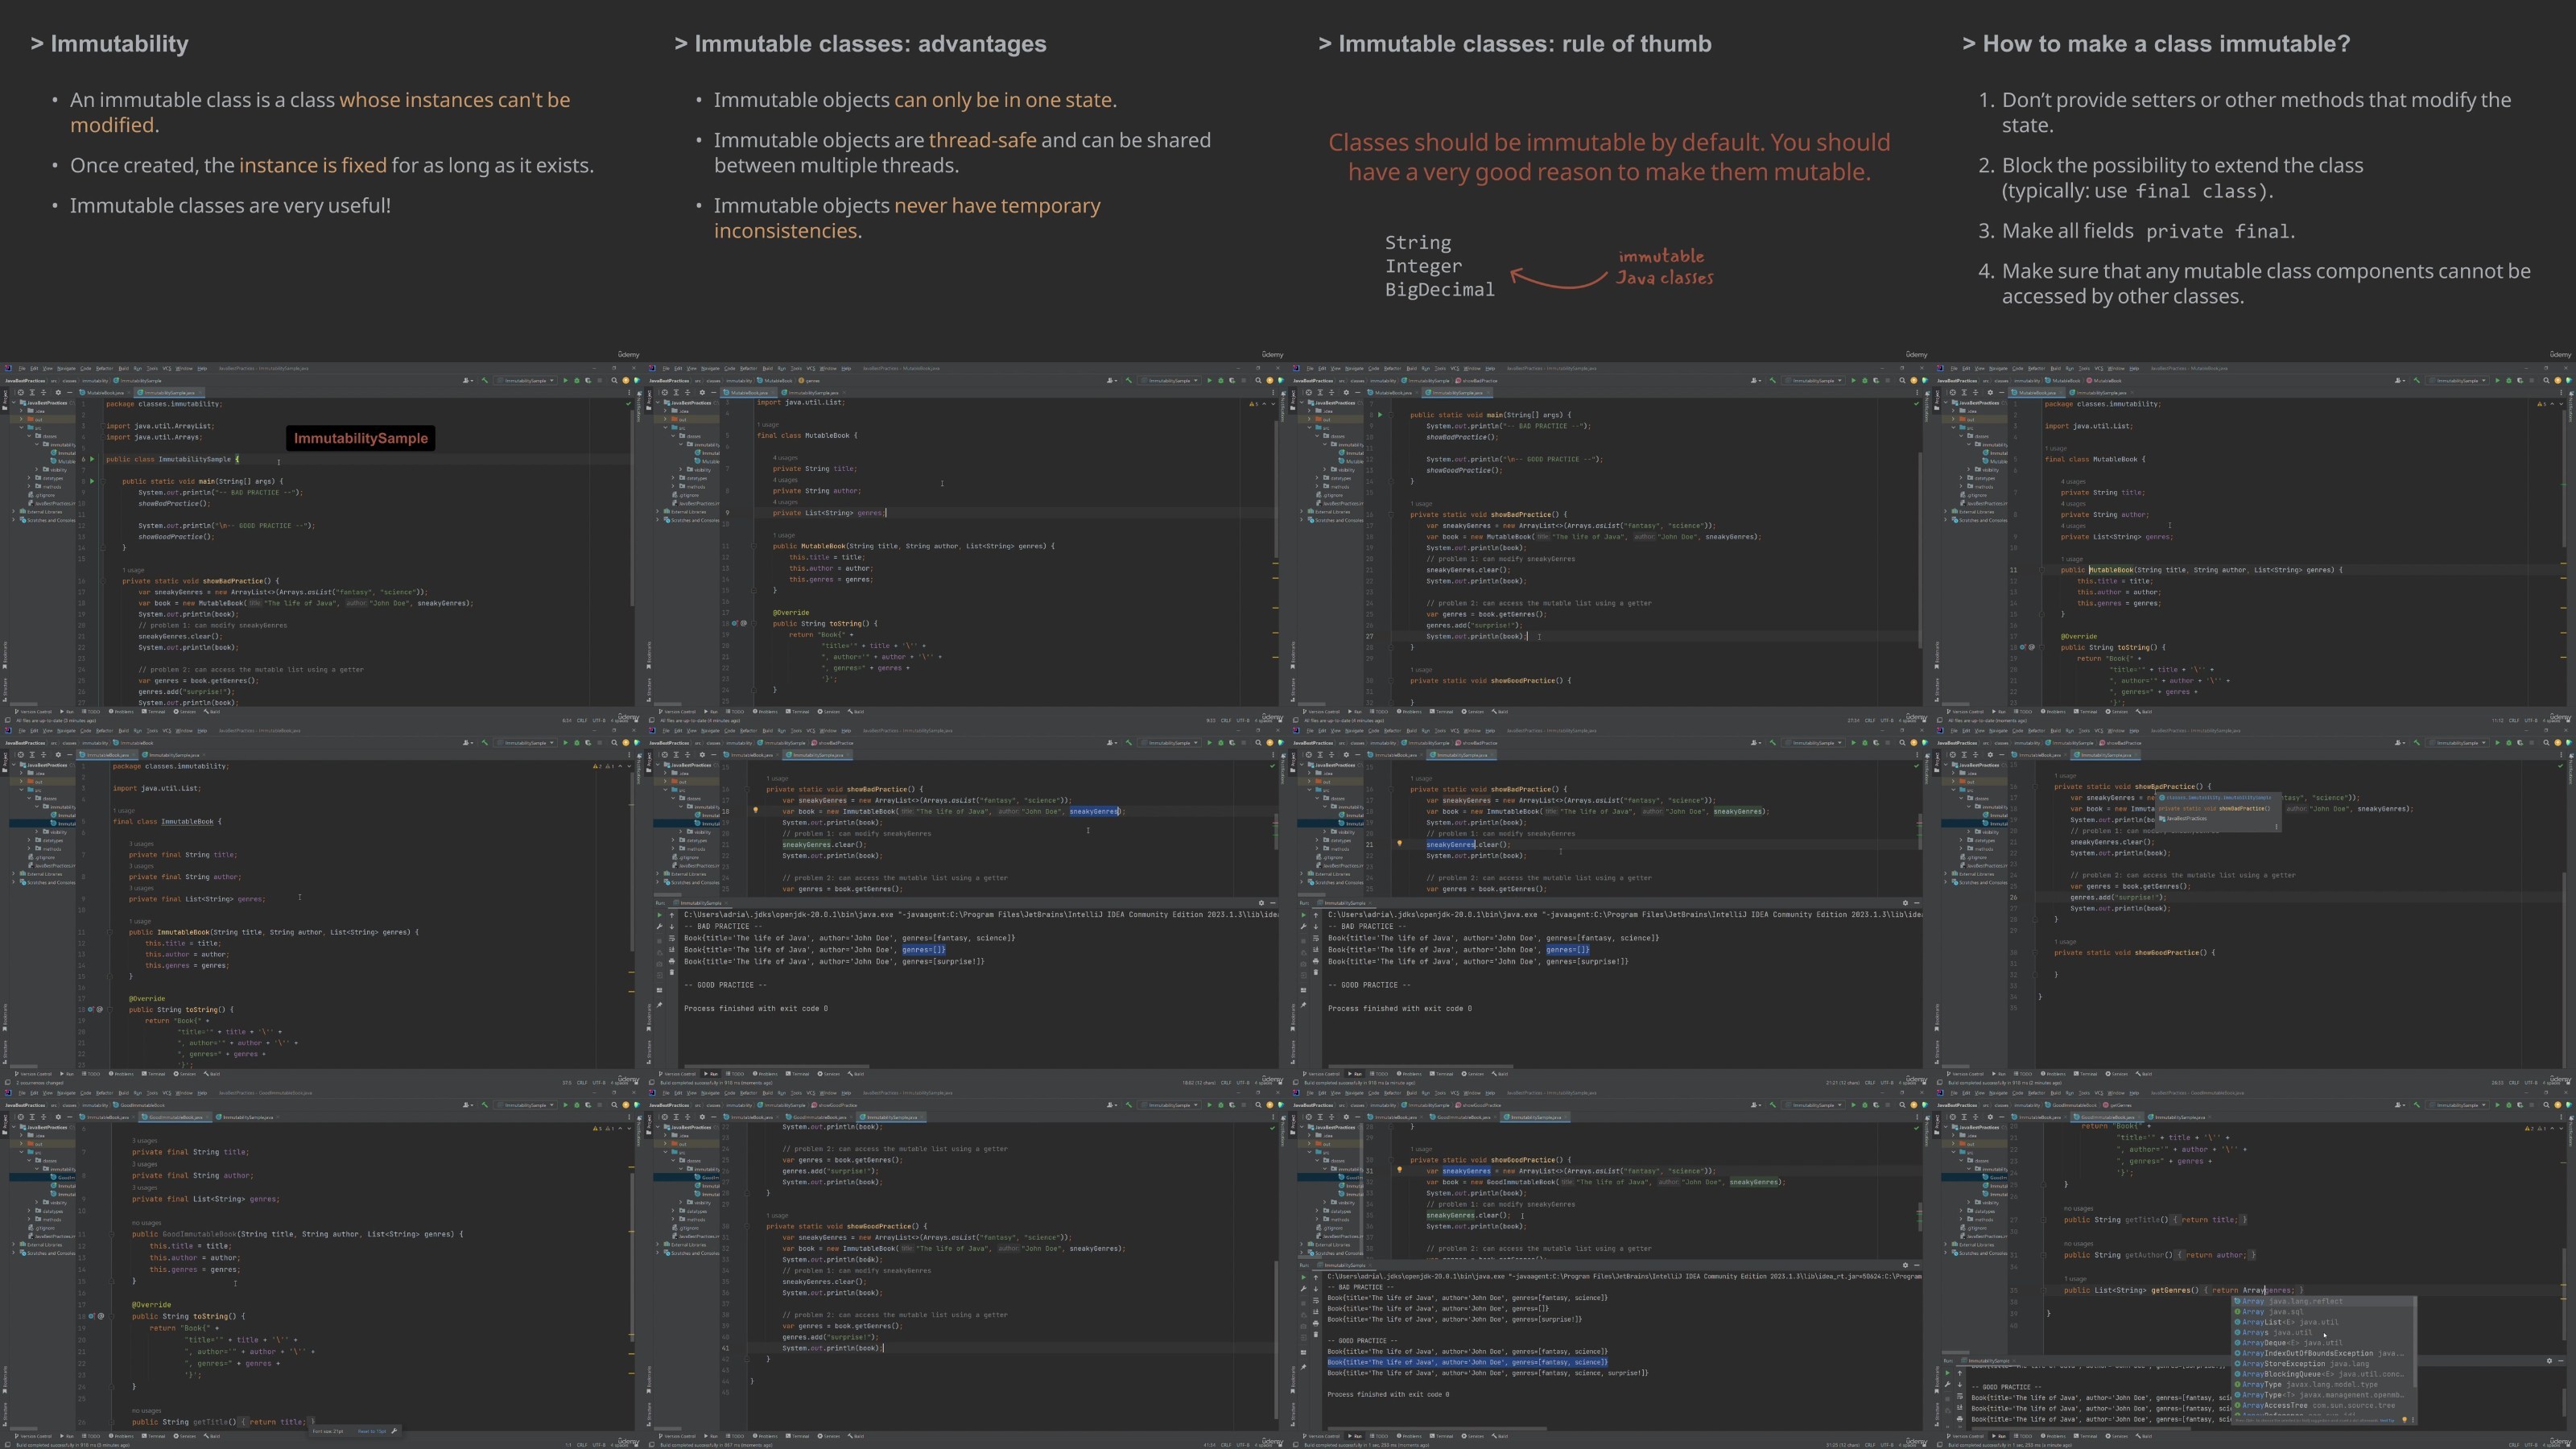Click Collapse All icon, red ImmutabilitySample label frame

point(43,393)
